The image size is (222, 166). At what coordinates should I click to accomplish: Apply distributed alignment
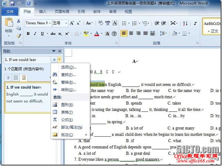tap(152, 33)
